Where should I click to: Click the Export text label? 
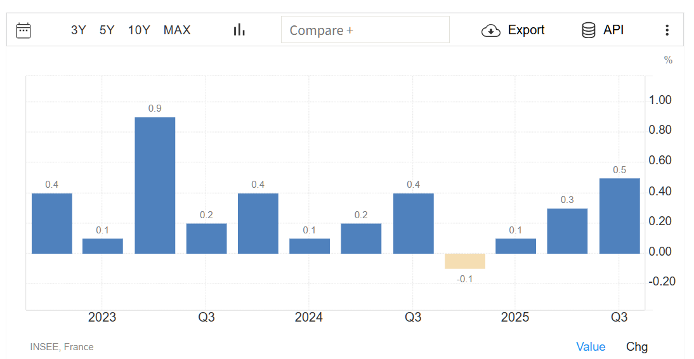pyautogui.click(x=526, y=30)
